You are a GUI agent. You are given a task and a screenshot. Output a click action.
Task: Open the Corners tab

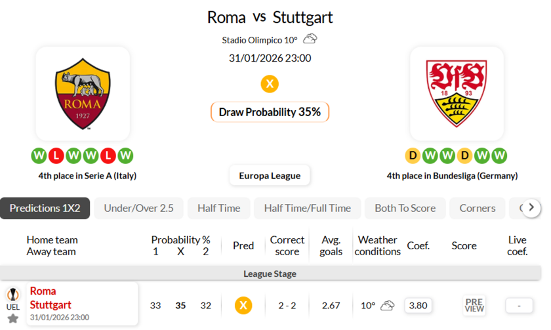[478, 208]
